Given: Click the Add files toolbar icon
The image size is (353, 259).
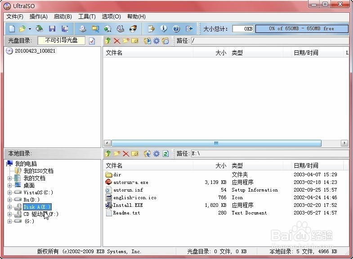Looking at the screenshot, I should pyautogui.click(x=151, y=29).
